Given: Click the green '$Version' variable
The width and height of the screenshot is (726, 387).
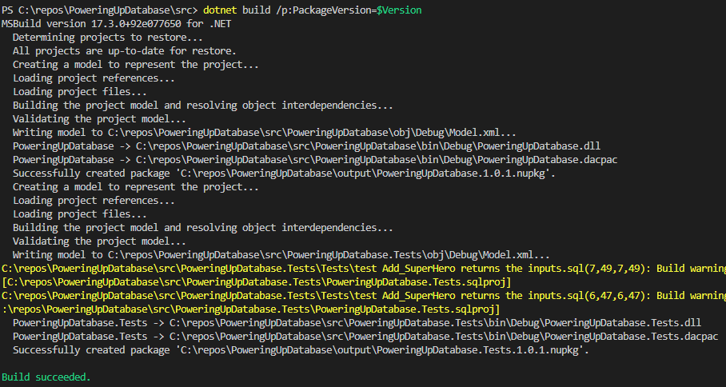Looking at the screenshot, I should [x=399, y=10].
